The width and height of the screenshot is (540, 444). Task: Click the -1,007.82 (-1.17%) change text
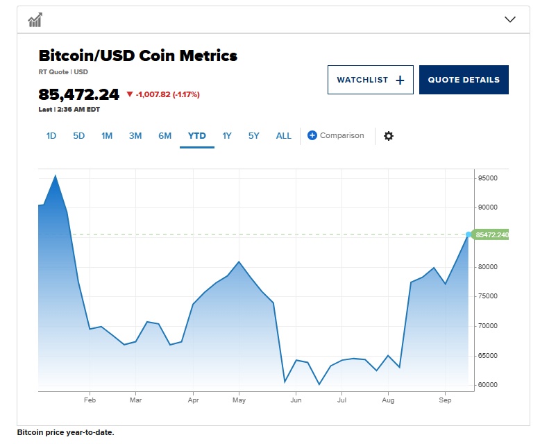click(168, 94)
